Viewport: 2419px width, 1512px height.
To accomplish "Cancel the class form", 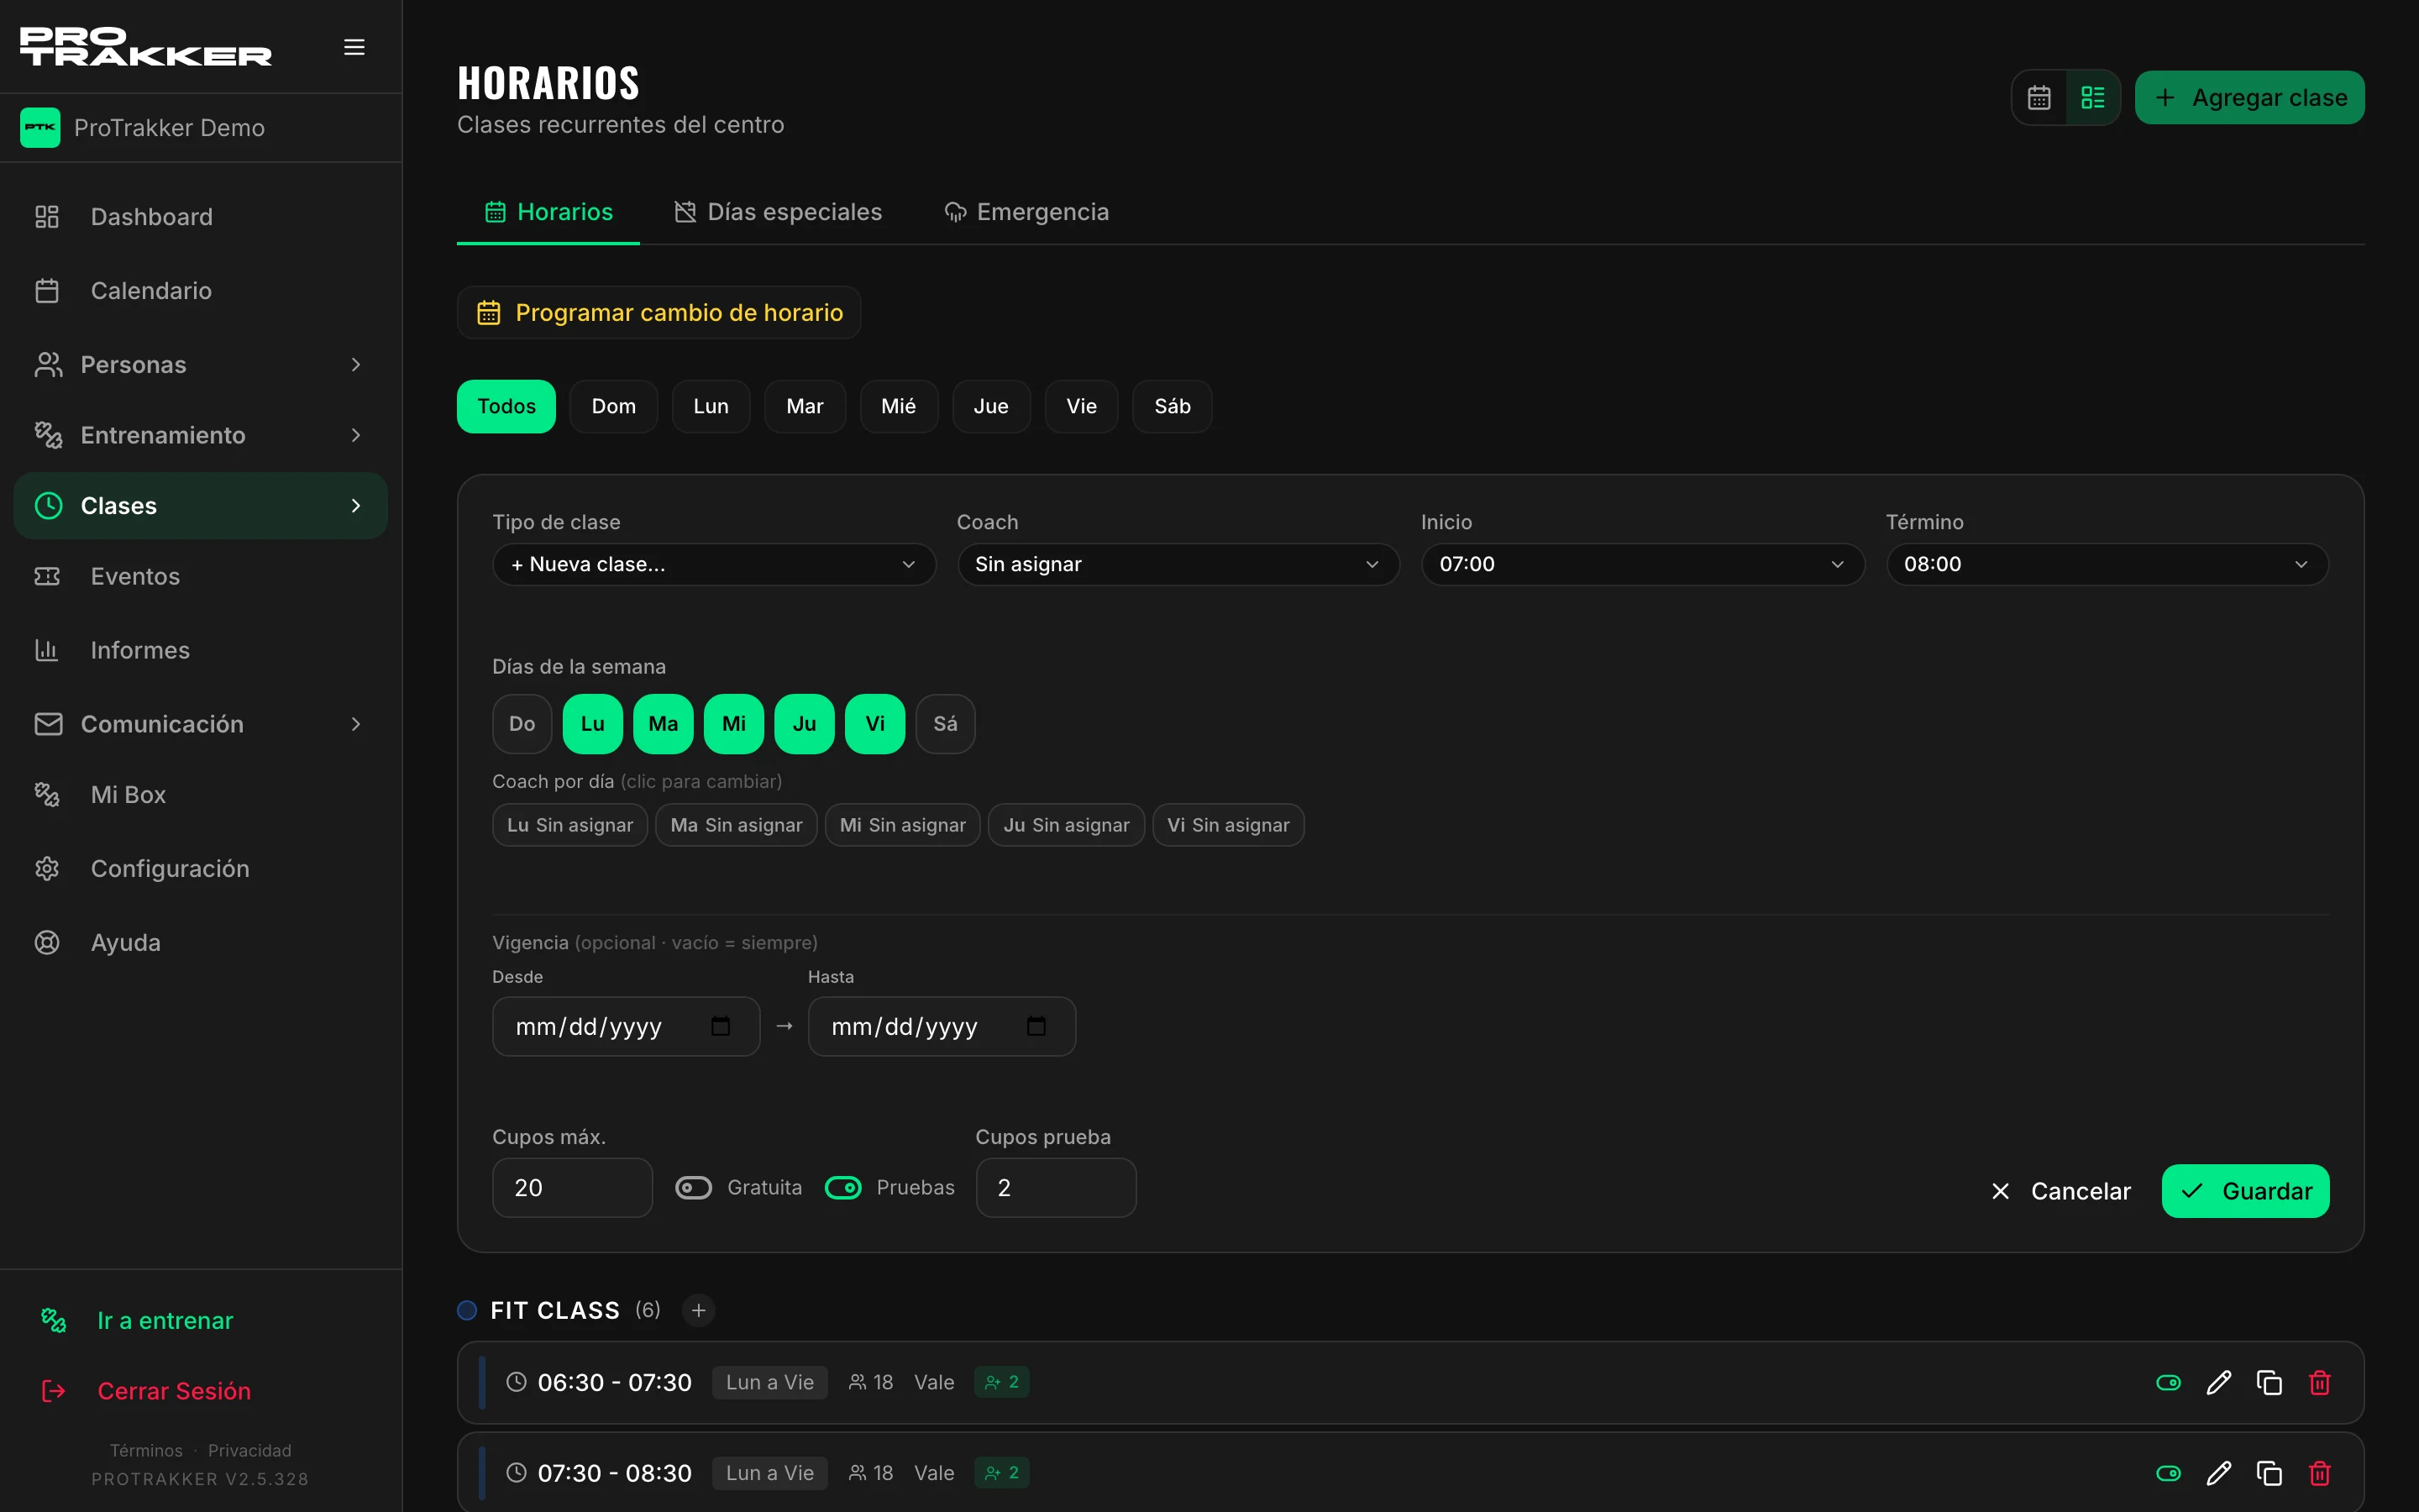I will [2060, 1191].
